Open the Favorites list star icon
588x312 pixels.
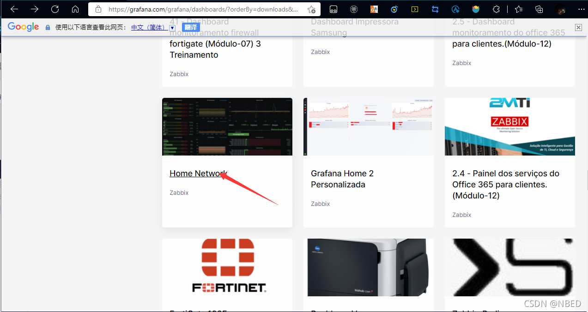click(x=519, y=9)
